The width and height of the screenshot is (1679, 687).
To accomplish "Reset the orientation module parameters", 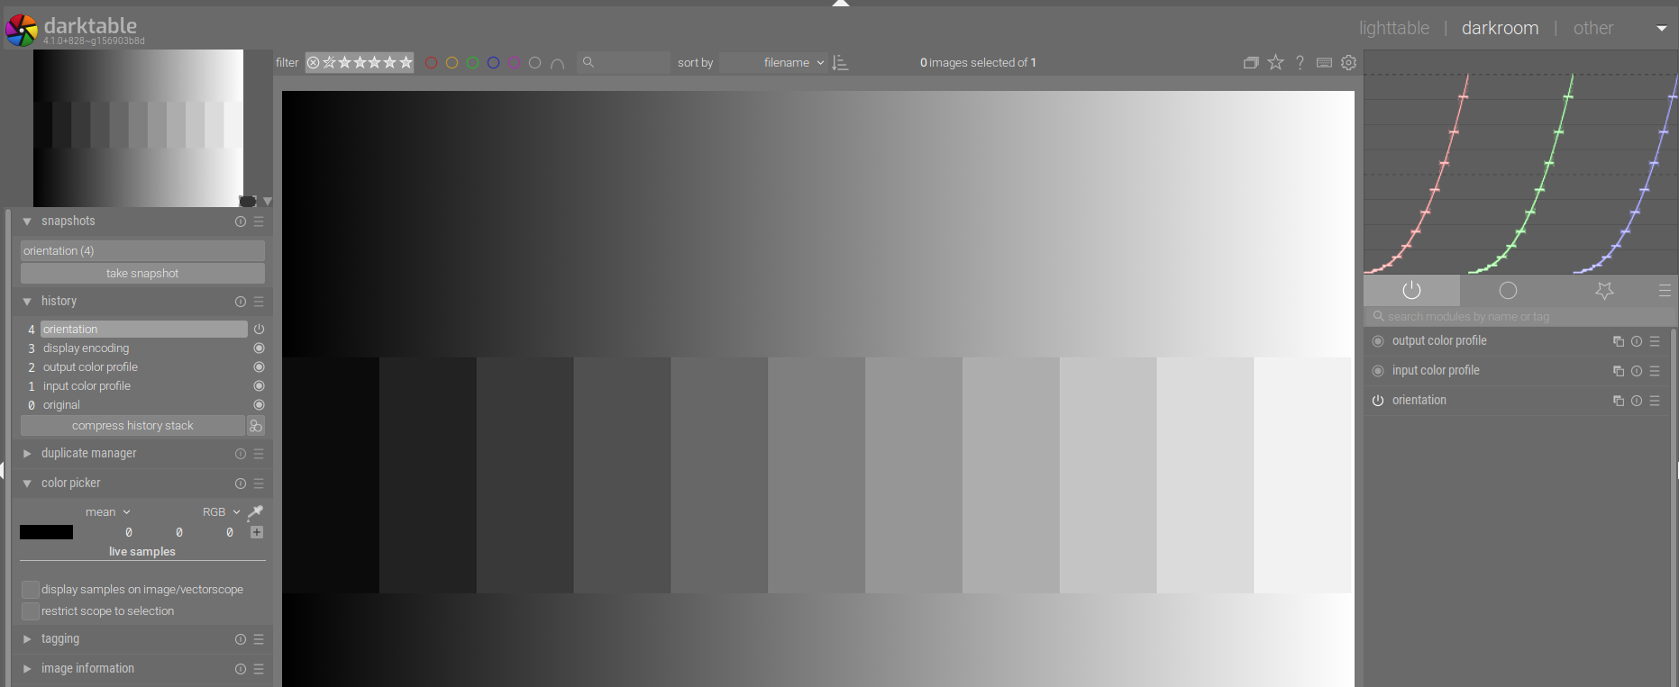I will tap(1637, 401).
